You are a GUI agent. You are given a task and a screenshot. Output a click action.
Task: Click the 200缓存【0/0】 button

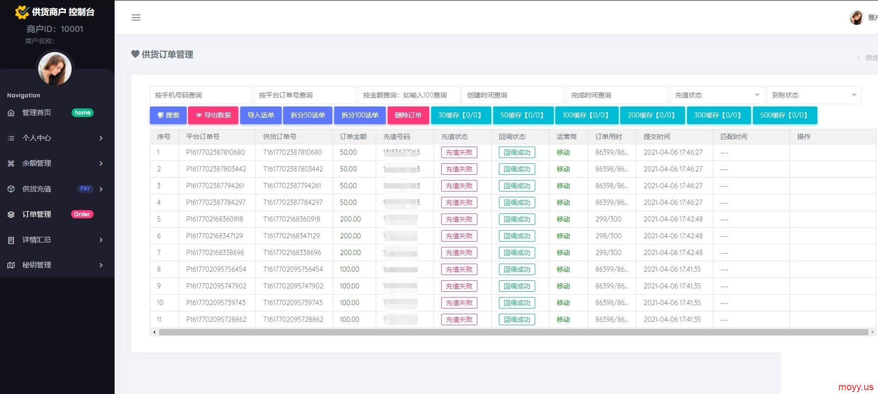pyautogui.click(x=652, y=115)
